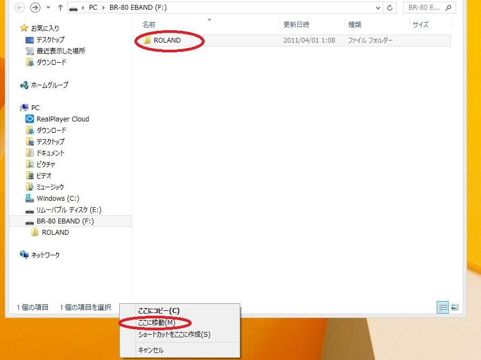Open ダウンロード under PC
The height and width of the screenshot is (360, 481).
tap(51, 130)
